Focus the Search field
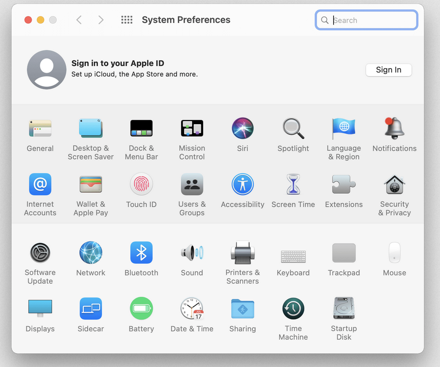Image resolution: width=440 pixels, height=367 pixels. tap(366, 20)
